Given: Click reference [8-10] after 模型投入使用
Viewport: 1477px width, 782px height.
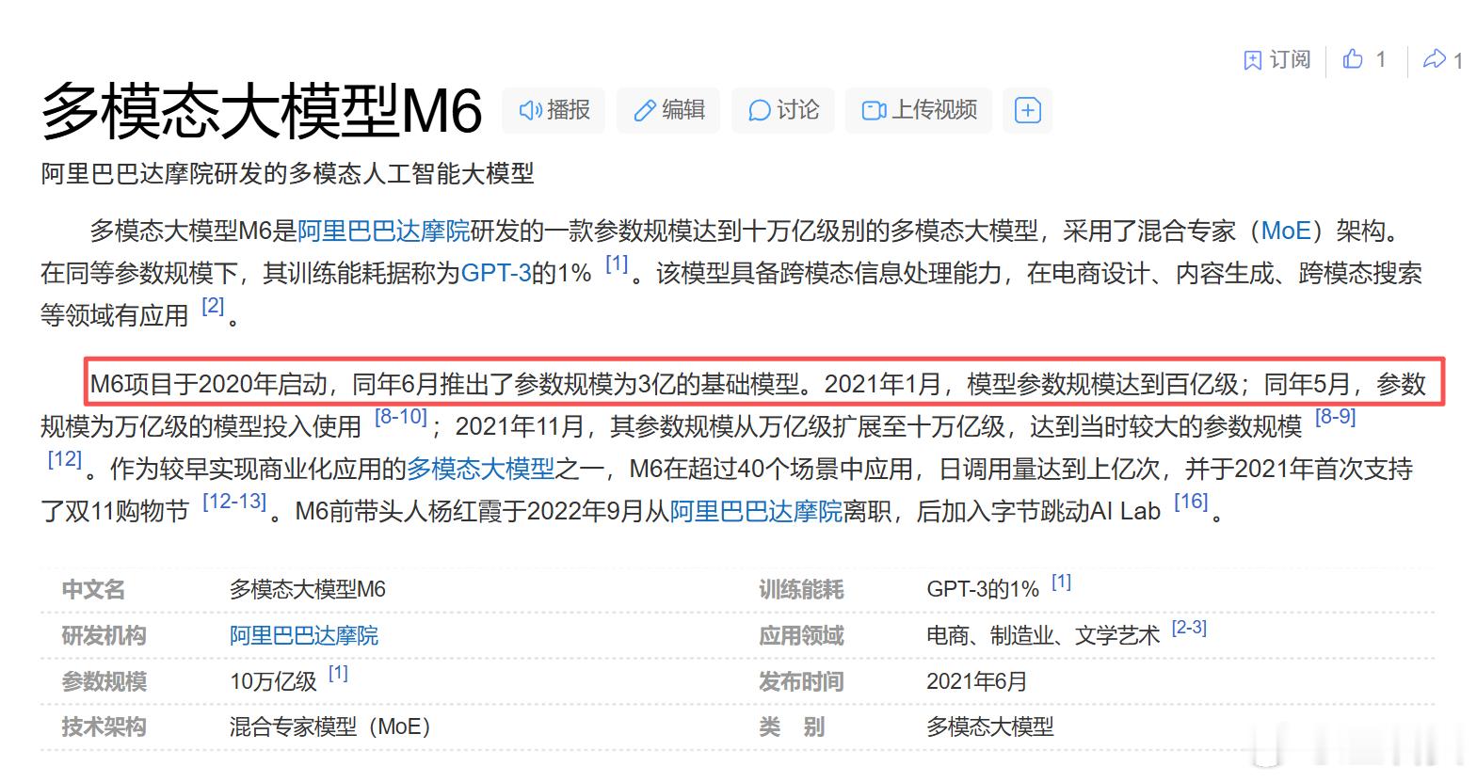Looking at the screenshot, I should (x=401, y=417).
